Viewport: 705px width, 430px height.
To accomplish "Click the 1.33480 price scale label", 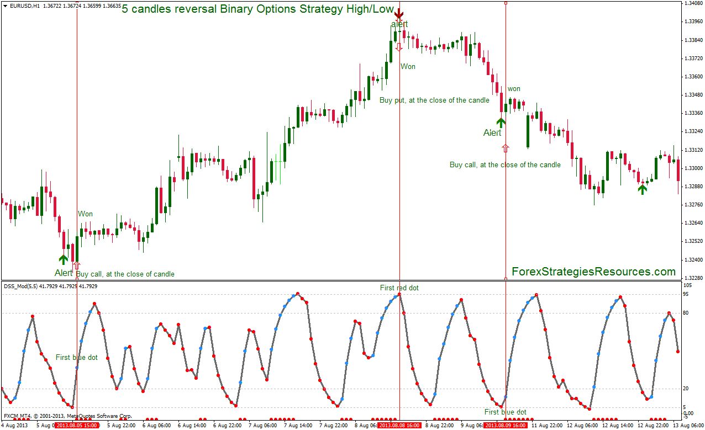I will tap(693, 95).
